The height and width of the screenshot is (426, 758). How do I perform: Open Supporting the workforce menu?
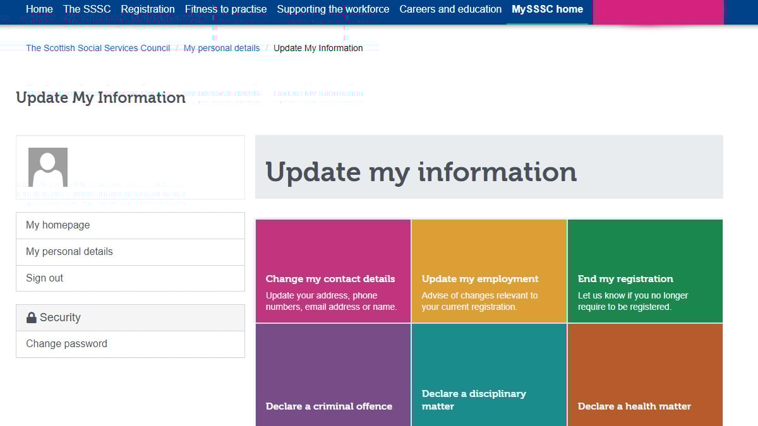333,9
